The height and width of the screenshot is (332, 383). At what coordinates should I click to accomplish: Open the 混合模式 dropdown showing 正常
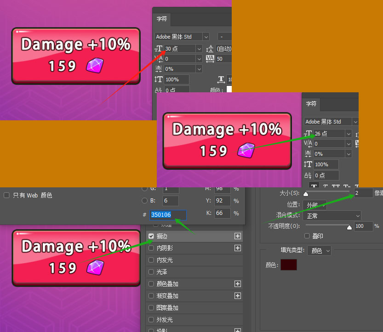332,215
